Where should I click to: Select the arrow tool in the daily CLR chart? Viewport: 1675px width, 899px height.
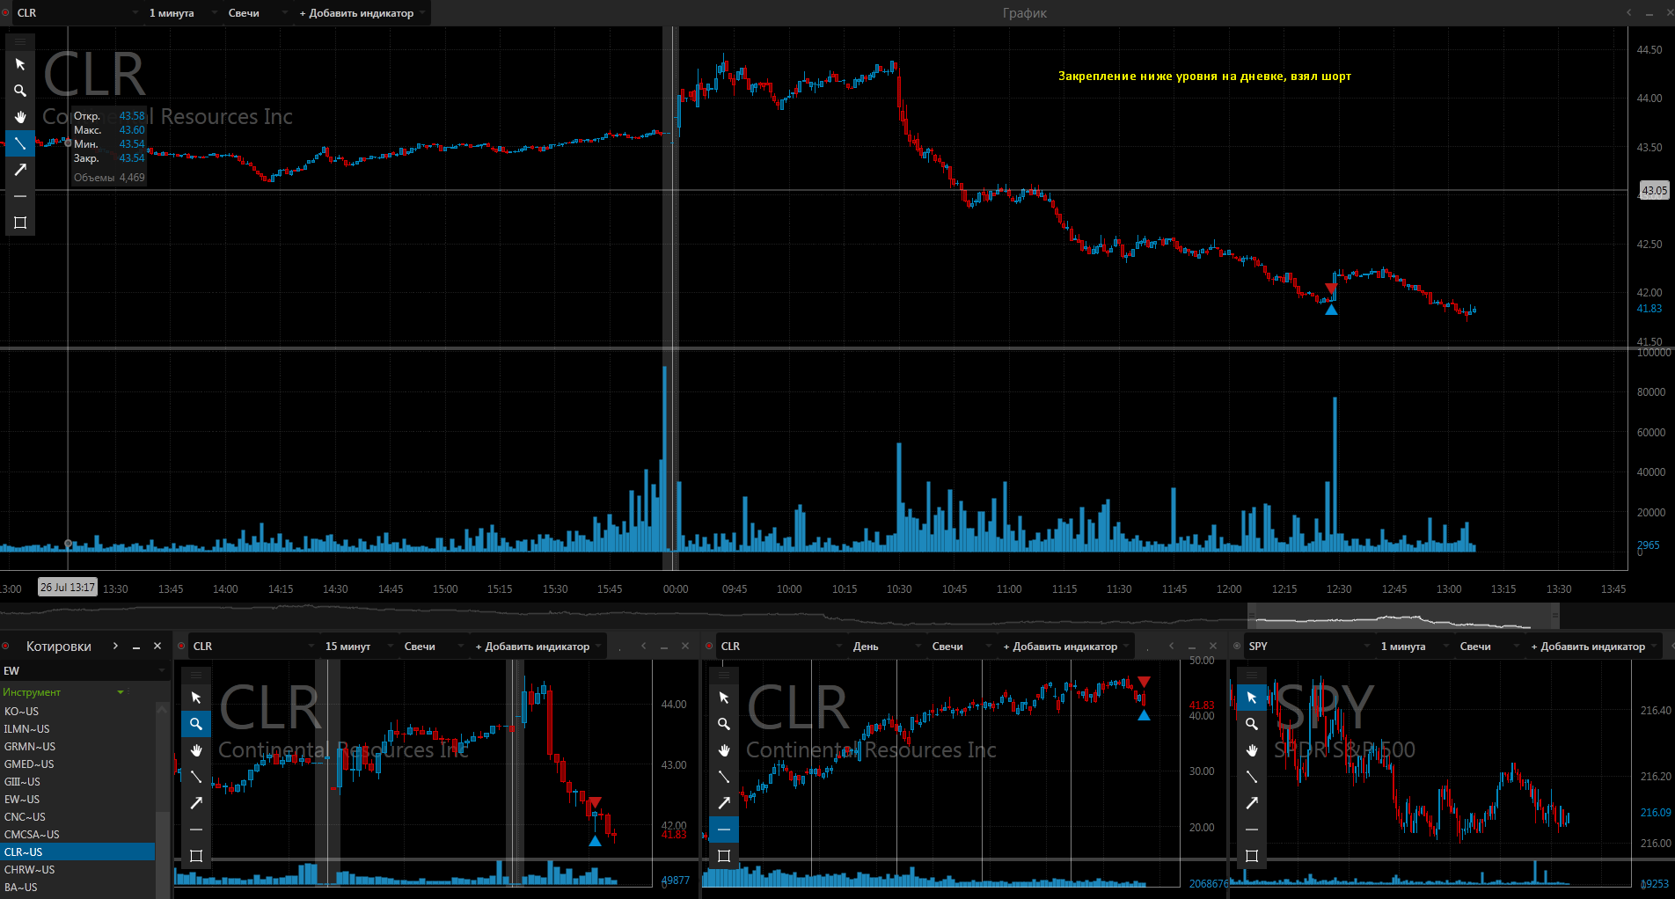coord(724,803)
